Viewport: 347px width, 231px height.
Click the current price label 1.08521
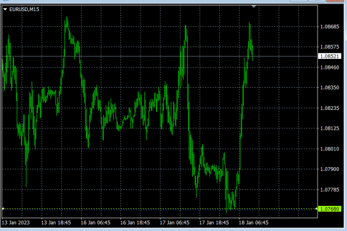pyautogui.click(x=330, y=56)
